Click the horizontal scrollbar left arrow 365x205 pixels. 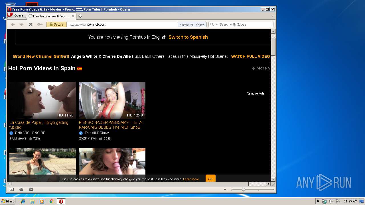pos(9,184)
